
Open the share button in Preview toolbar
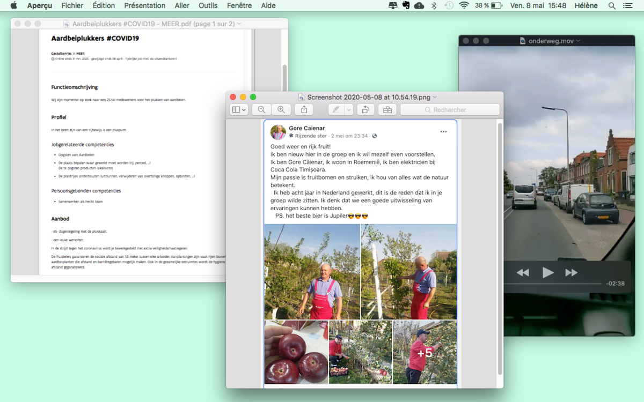(304, 110)
